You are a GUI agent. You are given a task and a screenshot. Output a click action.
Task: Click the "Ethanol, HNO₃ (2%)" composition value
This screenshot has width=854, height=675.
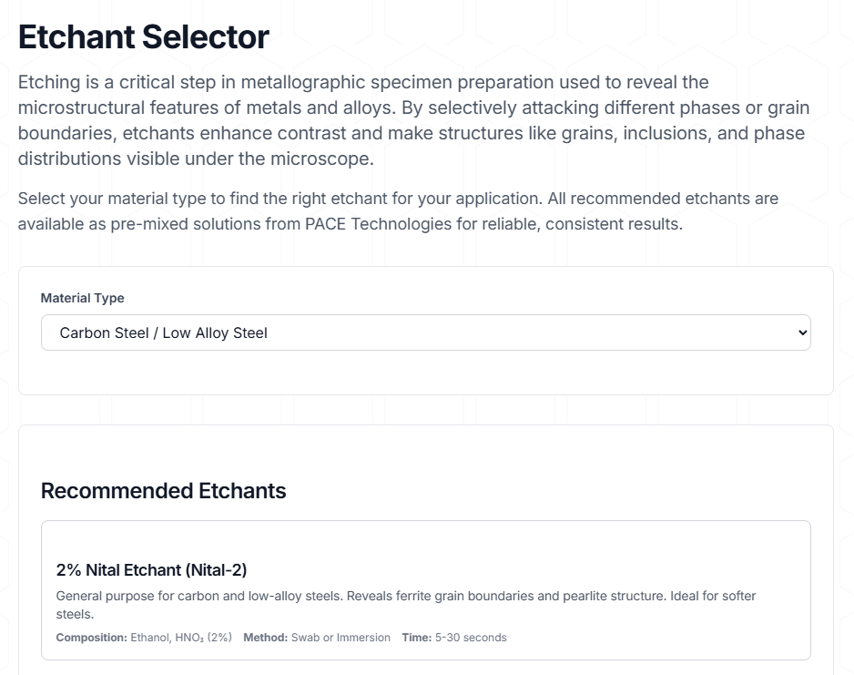click(x=181, y=637)
